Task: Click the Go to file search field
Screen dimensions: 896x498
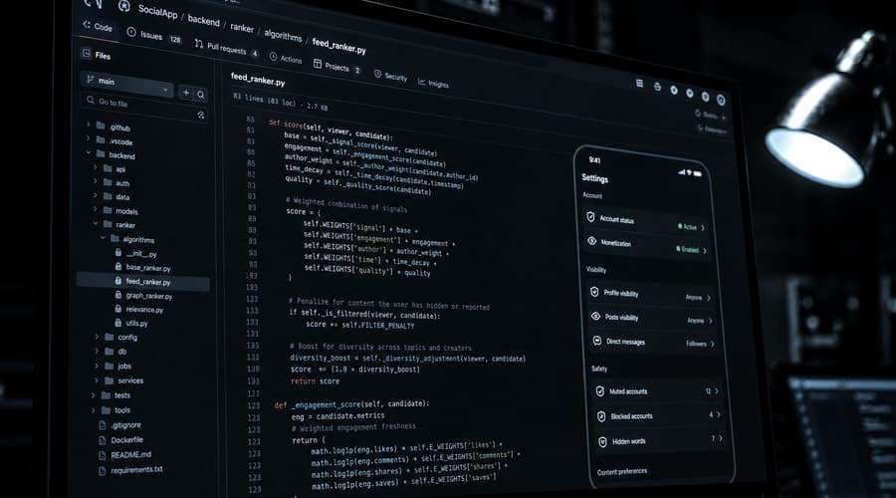Action: (144, 106)
